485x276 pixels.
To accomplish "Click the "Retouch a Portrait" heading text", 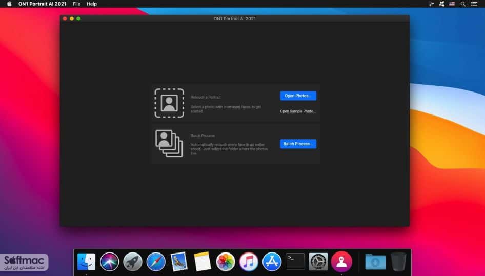I will (206, 97).
